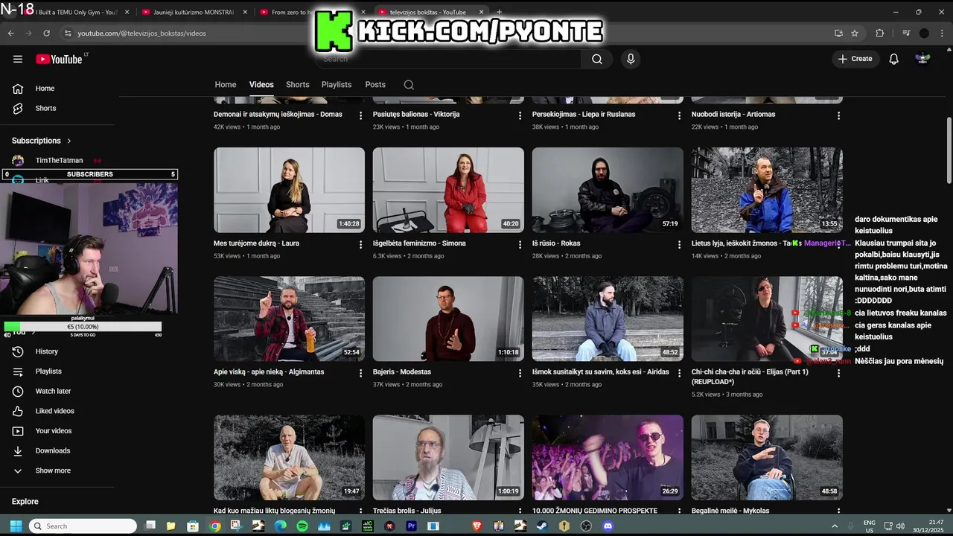Open more options for Apie viską - Algimantas
This screenshot has width=953, height=536.
[360, 373]
